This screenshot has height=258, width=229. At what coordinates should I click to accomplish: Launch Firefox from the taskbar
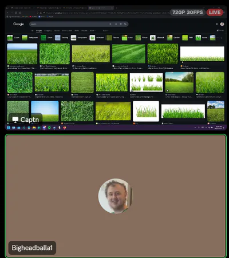pyautogui.click(x=65, y=128)
